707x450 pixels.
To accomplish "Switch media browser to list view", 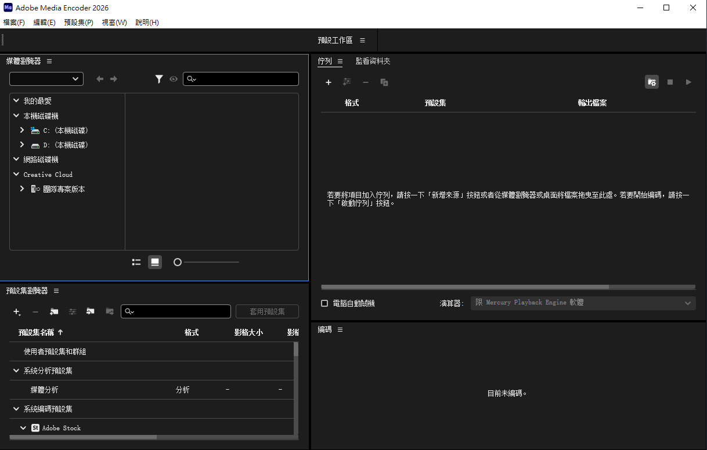I will pyautogui.click(x=136, y=262).
